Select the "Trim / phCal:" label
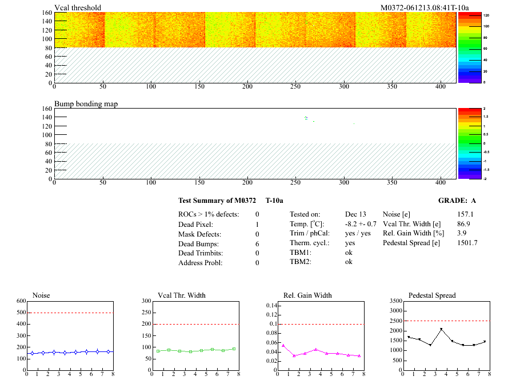 [x=310, y=233]
